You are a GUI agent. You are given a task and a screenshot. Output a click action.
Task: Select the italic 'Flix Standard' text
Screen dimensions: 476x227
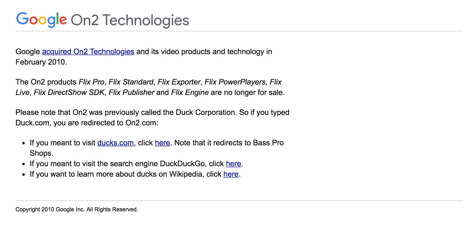pyautogui.click(x=131, y=82)
